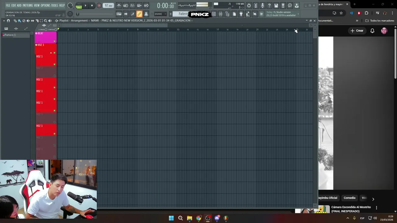Open the TOOLS menu
Viewport: 397px width, 223px height.
coord(55,5)
